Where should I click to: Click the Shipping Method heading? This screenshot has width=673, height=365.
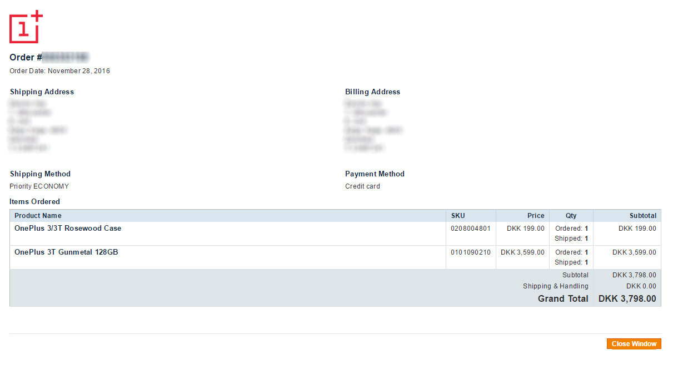click(x=40, y=174)
